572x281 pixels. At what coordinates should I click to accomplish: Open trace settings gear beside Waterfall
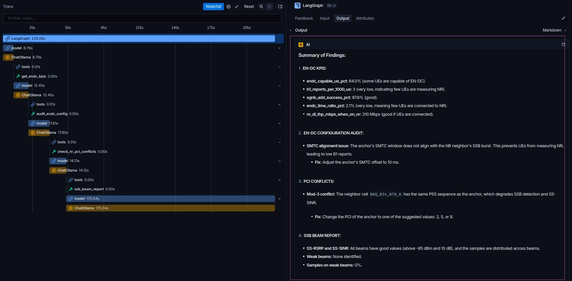point(228,7)
